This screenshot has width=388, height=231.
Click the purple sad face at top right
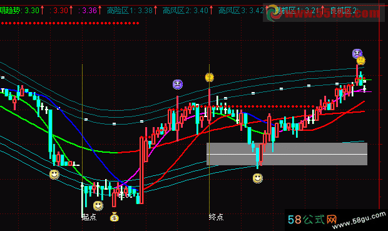click(x=357, y=53)
